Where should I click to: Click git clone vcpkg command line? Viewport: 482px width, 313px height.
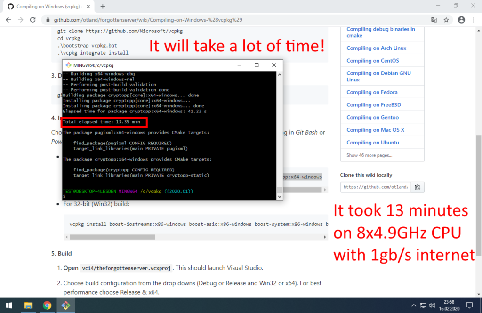coord(120,31)
